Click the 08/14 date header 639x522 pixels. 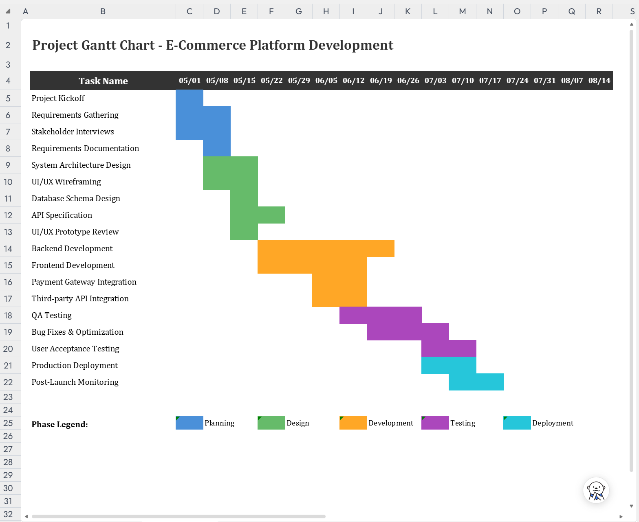coord(599,81)
